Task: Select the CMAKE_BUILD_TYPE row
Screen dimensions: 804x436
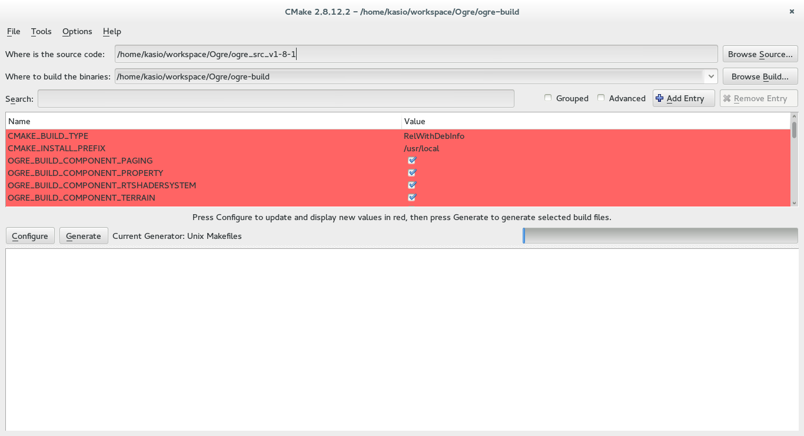Action: 398,136
